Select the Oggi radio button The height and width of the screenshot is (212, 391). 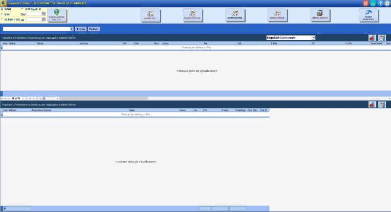tap(2, 9)
